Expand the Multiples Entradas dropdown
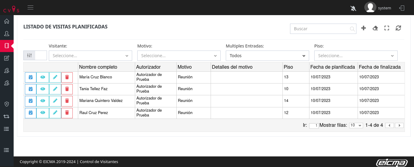This screenshot has width=414, height=167. pos(267,56)
